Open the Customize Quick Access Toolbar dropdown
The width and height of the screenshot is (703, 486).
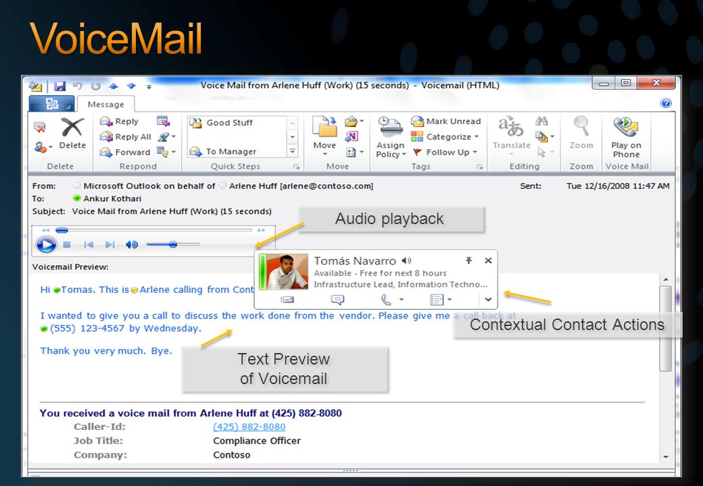pyautogui.click(x=149, y=86)
